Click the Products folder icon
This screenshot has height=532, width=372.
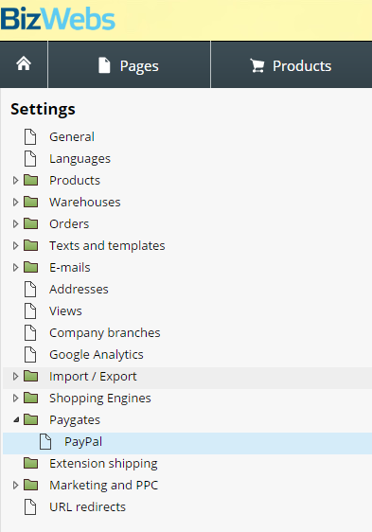[x=31, y=180]
